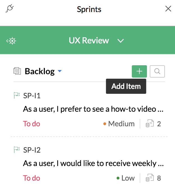The height and width of the screenshot is (189, 175).
Task: Close the Sprints panel
Action: pos(168,9)
